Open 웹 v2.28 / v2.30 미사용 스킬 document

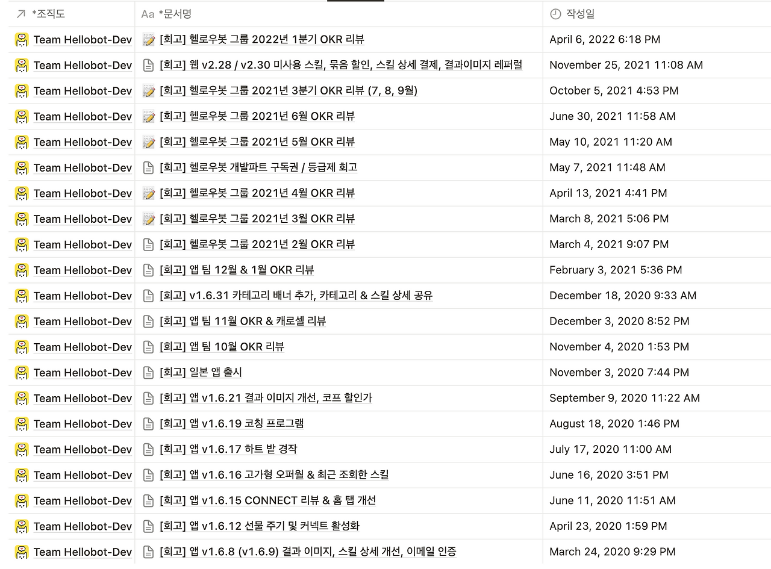[x=341, y=65]
